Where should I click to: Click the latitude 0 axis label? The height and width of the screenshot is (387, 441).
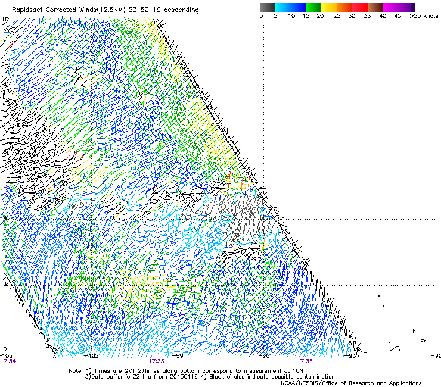[5, 349]
